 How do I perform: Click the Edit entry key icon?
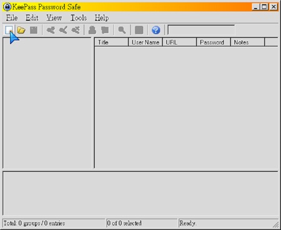pos(63,30)
